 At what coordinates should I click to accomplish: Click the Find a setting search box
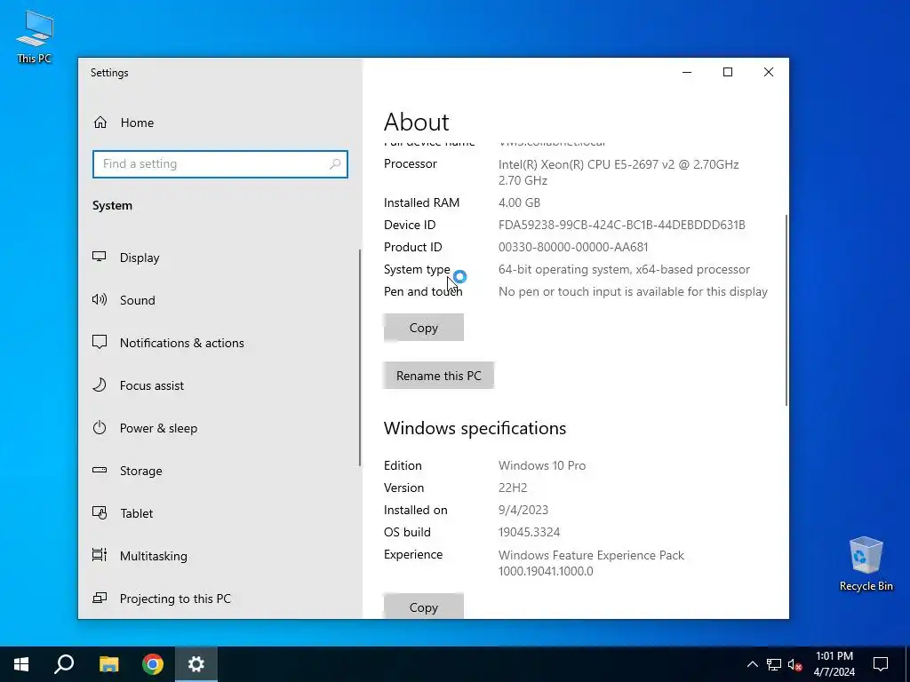220,164
